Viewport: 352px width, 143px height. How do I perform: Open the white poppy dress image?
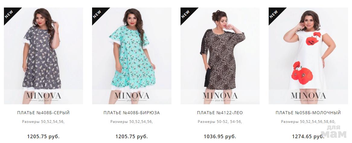point(308,56)
